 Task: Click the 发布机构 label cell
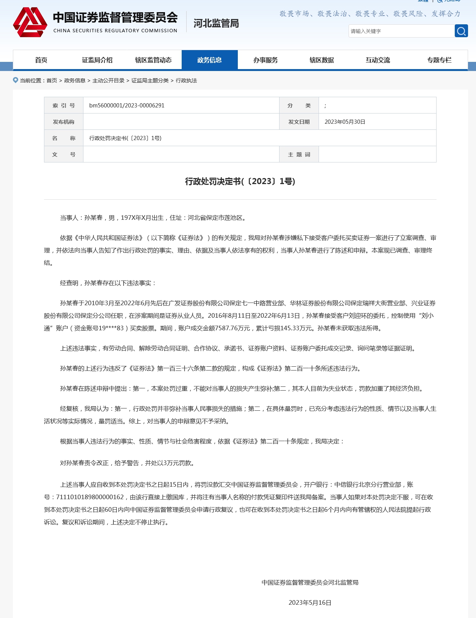(64, 122)
